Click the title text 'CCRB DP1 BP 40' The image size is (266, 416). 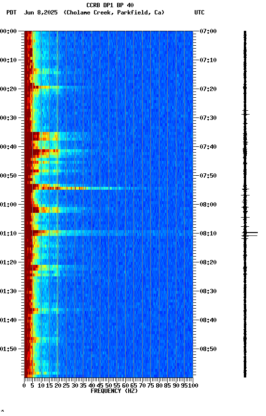pos(110,5)
